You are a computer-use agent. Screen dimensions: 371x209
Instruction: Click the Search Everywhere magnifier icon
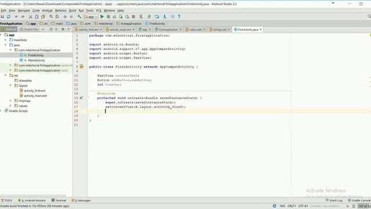369,16
